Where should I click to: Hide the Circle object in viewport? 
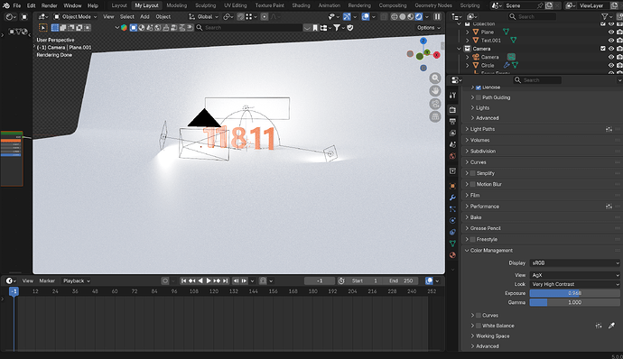click(x=611, y=65)
